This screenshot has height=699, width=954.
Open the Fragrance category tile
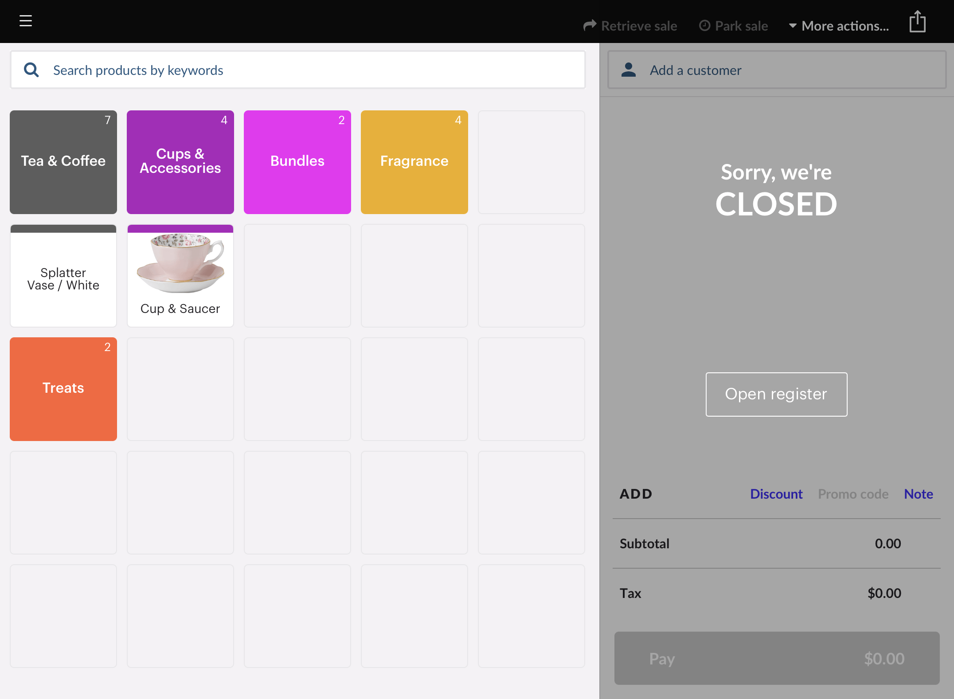414,162
